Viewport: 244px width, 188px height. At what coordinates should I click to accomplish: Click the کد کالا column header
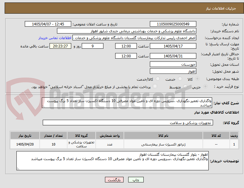click(216, 136)
